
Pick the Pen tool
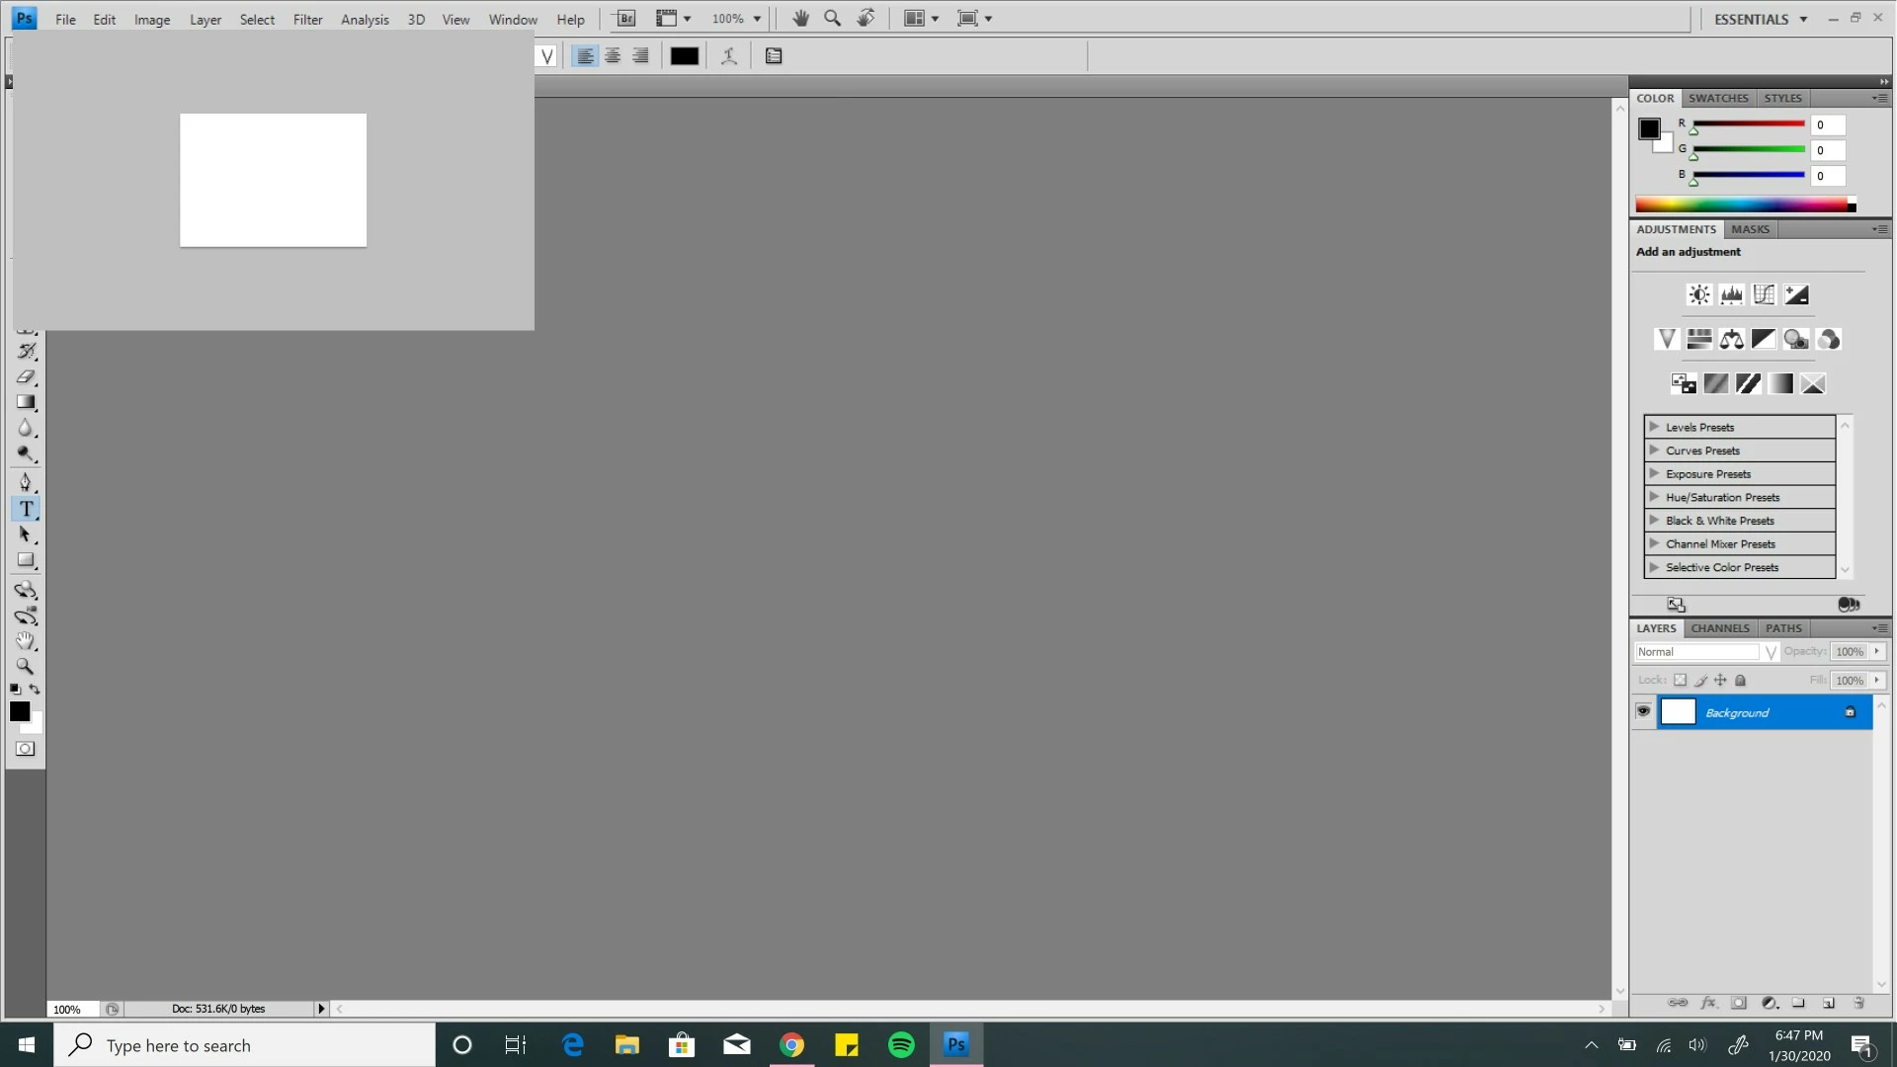point(26,482)
